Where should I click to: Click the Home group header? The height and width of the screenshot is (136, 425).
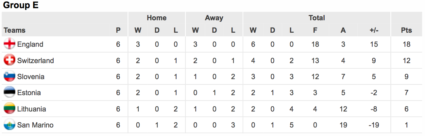[x=157, y=18]
